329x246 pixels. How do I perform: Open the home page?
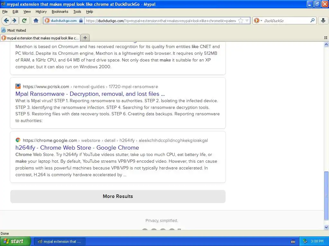point(36,20)
